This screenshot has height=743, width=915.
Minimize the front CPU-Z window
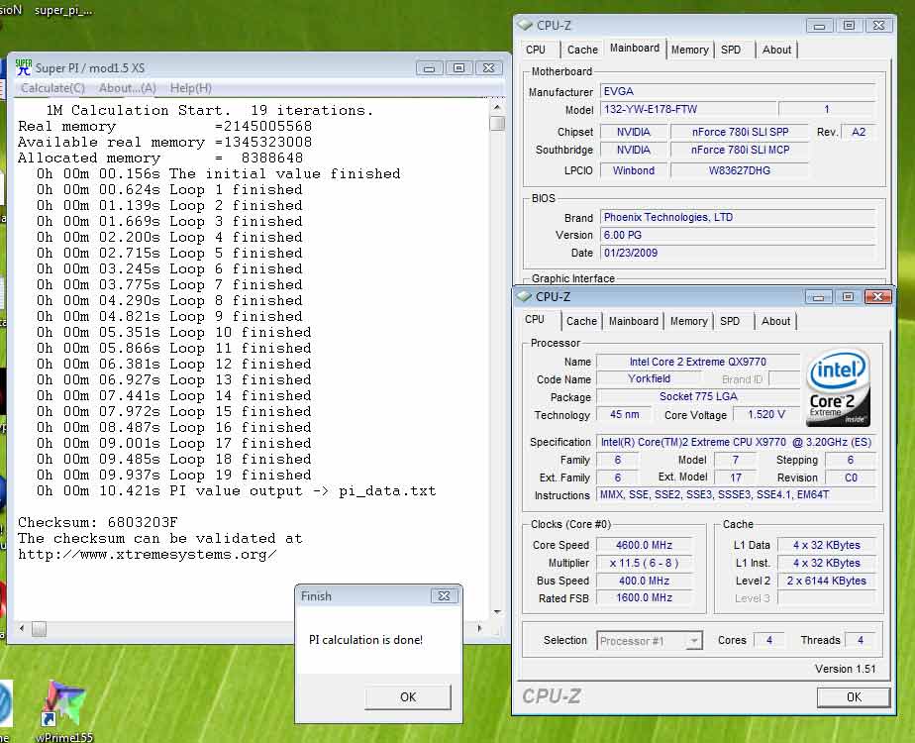pos(818,297)
